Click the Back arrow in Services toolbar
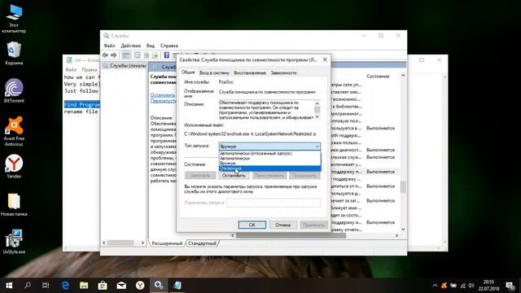Image resolution: width=521 pixels, height=293 pixels. pos(105,55)
